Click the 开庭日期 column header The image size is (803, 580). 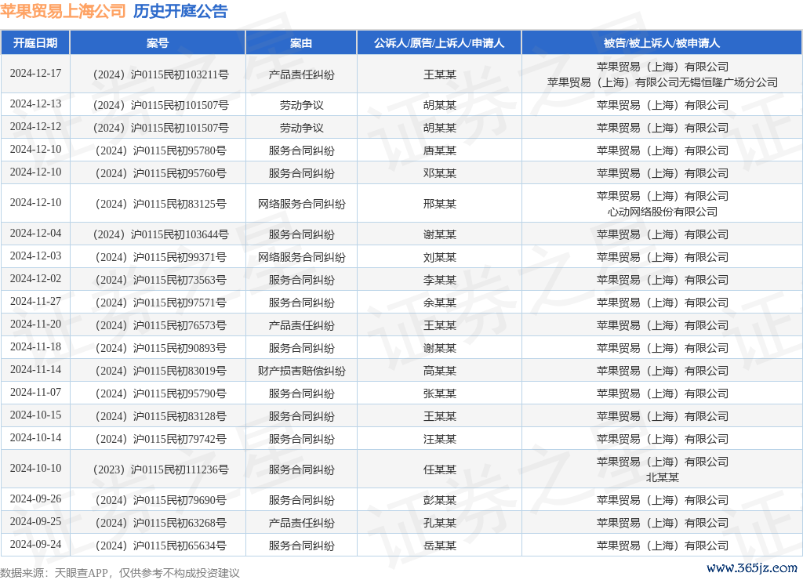[35, 43]
